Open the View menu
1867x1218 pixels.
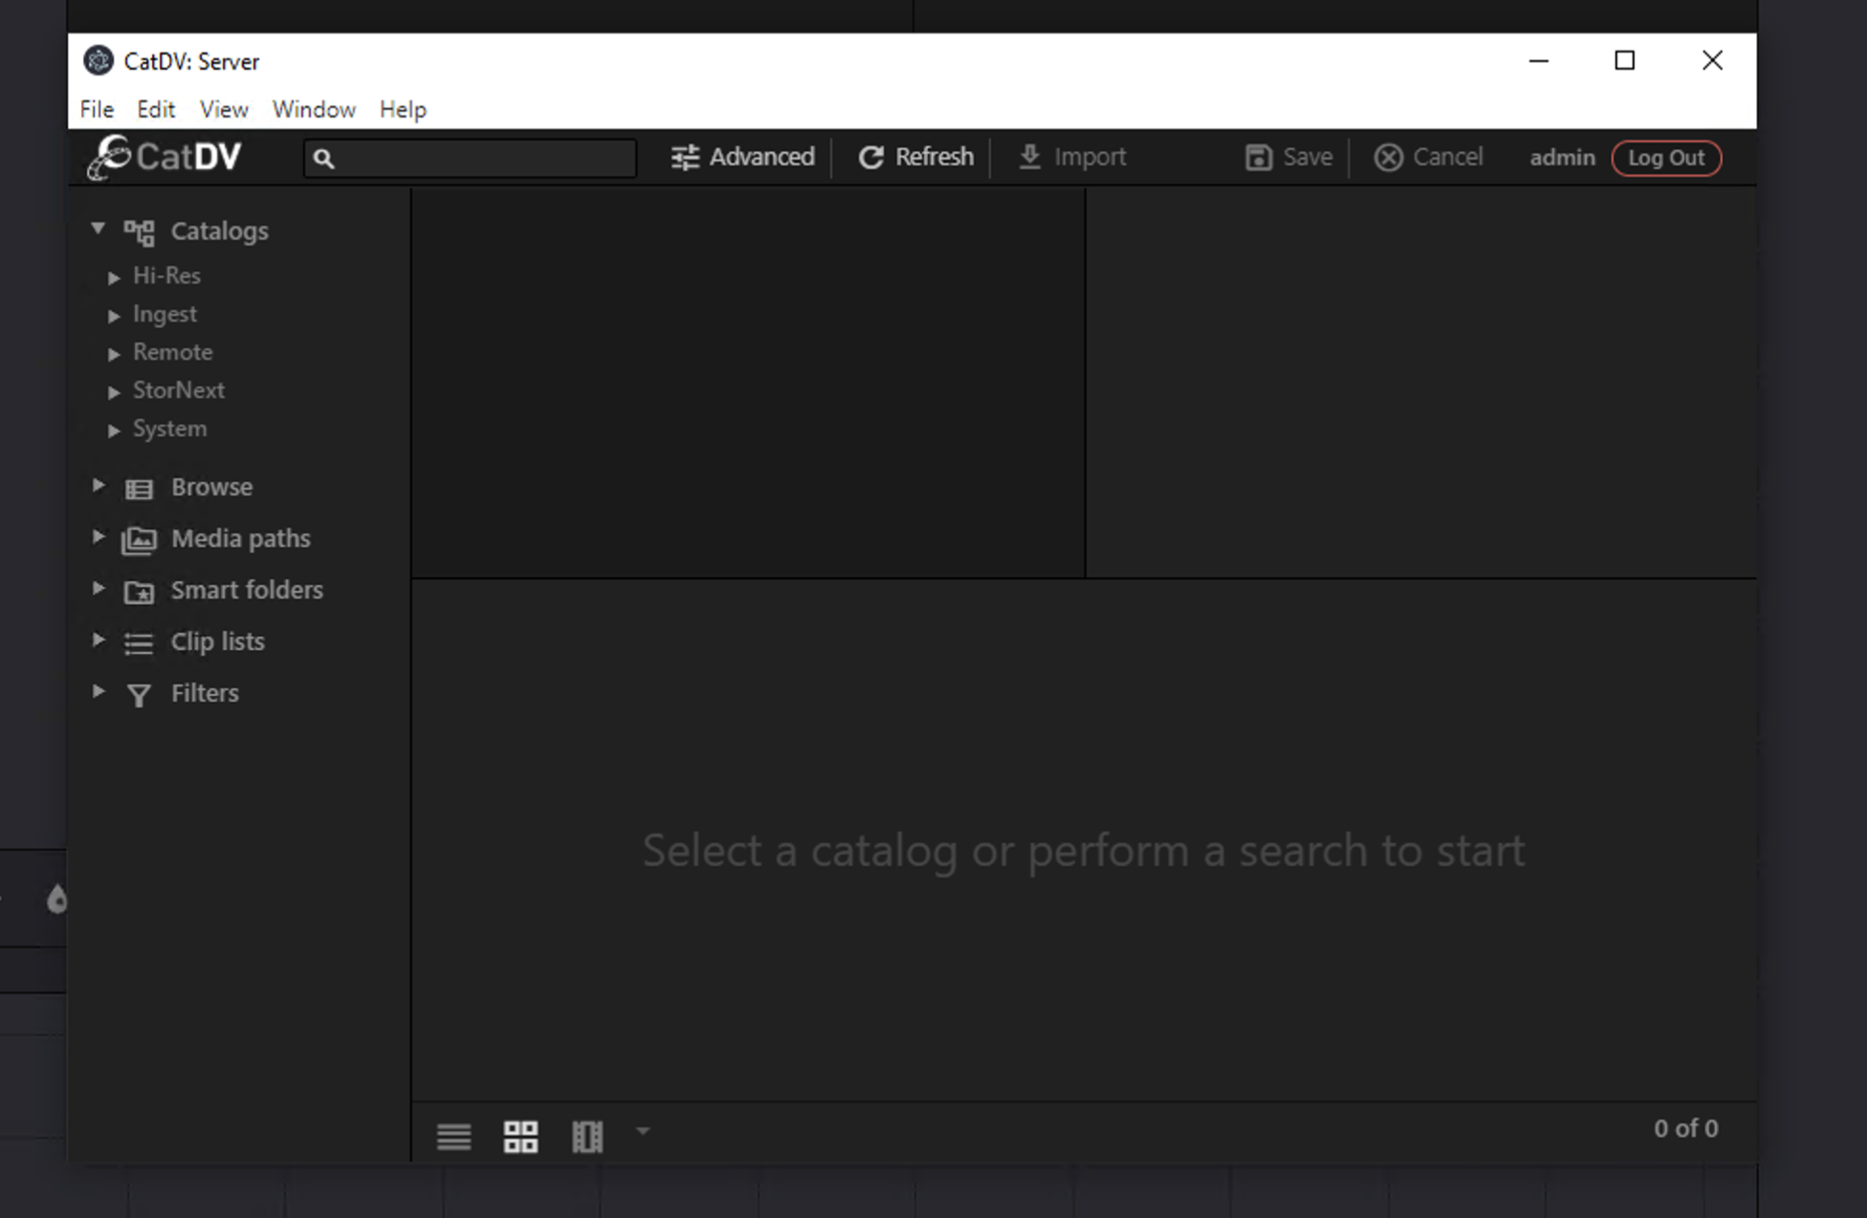coord(224,109)
